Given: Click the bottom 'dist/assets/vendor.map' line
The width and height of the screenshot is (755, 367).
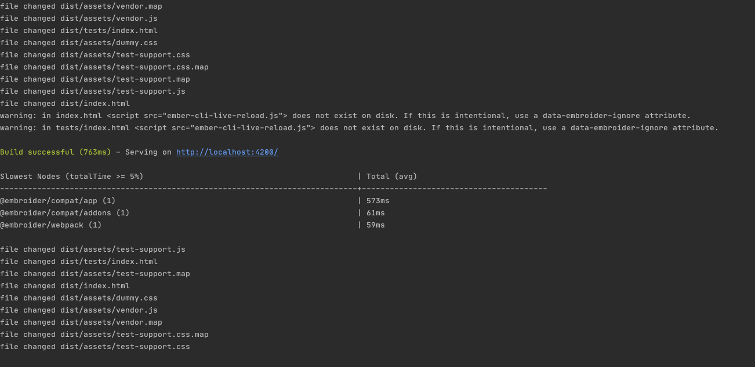Looking at the screenshot, I should point(81,322).
